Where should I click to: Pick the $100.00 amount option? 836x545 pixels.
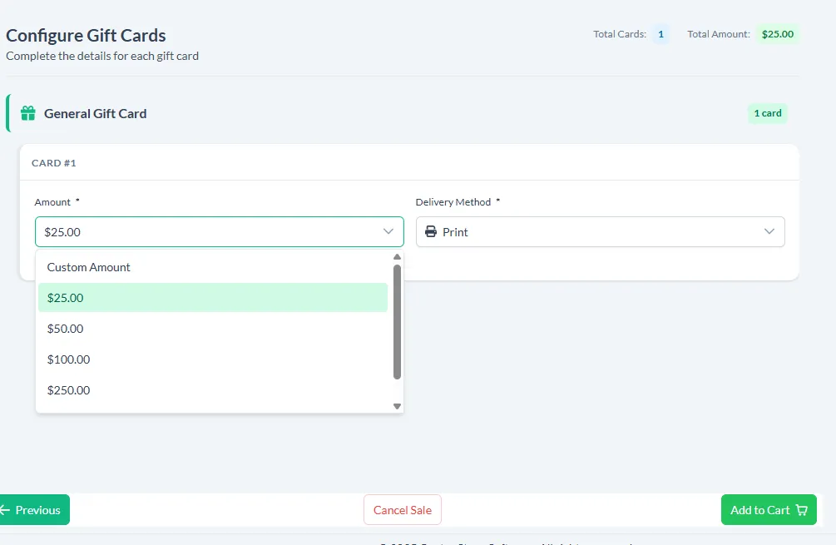213,359
